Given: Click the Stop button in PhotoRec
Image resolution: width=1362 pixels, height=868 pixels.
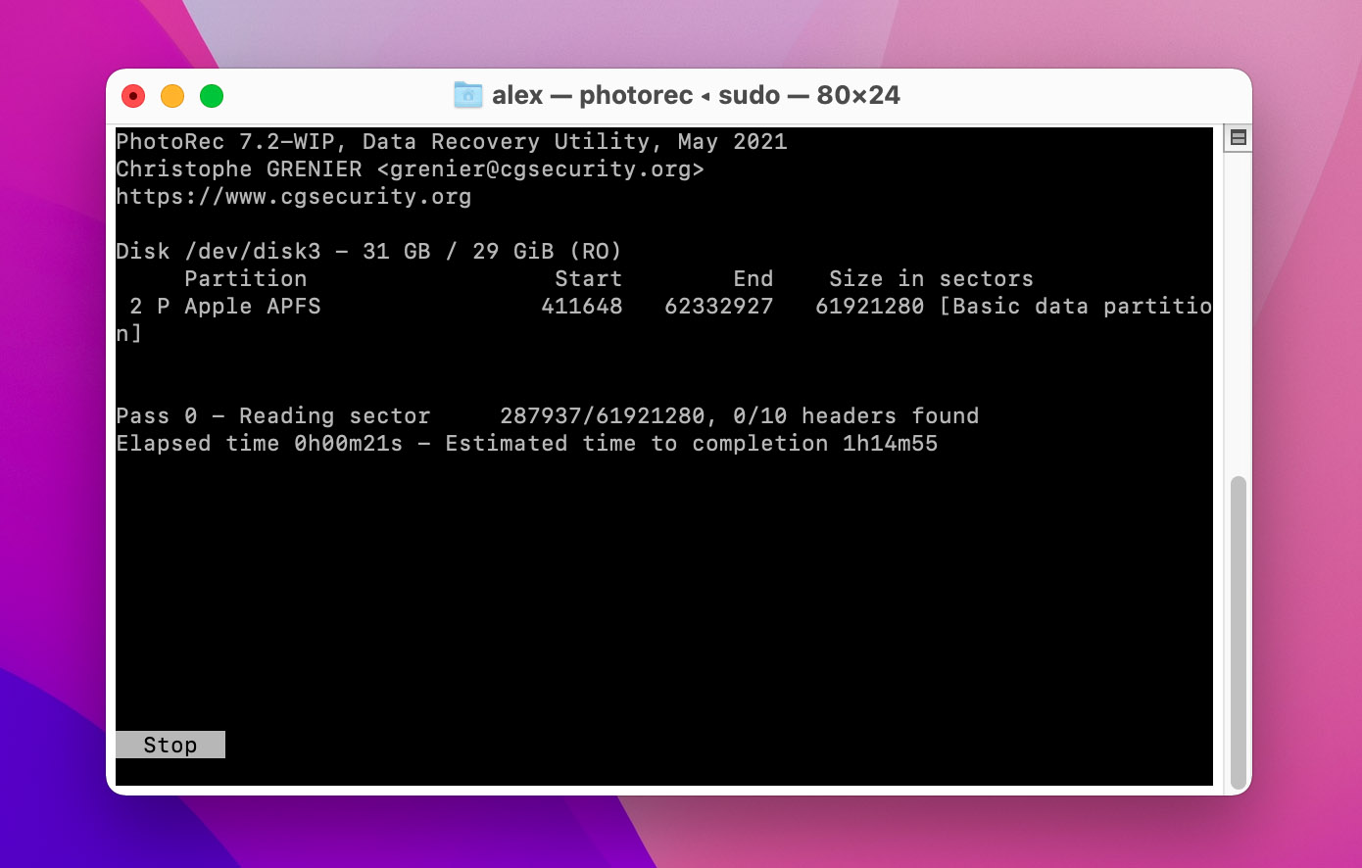Looking at the screenshot, I should (x=170, y=745).
